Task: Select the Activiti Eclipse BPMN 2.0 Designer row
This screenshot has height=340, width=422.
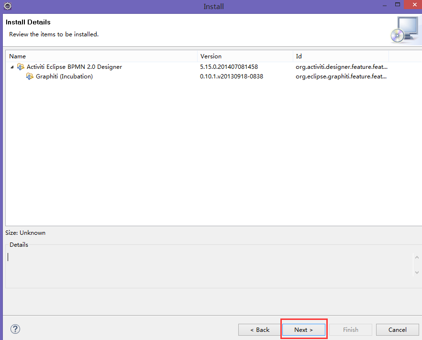Action: (74, 67)
